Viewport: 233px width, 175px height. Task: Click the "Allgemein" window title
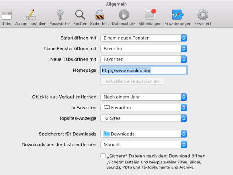tap(116, 4)
